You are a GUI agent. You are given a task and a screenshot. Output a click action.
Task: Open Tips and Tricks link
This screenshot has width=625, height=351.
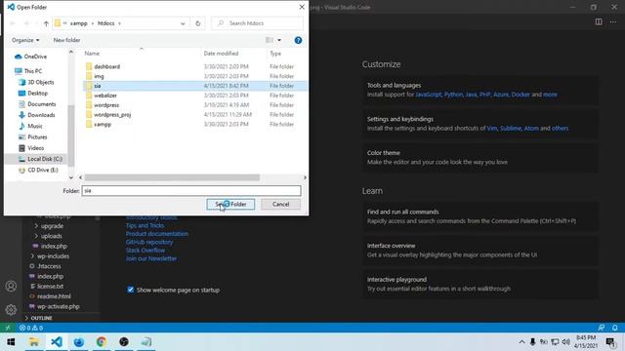(x=145, y=225)
